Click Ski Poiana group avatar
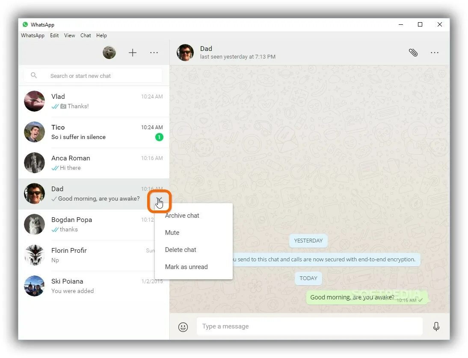This screenshot has width=468, height=358. pos(34,286)
